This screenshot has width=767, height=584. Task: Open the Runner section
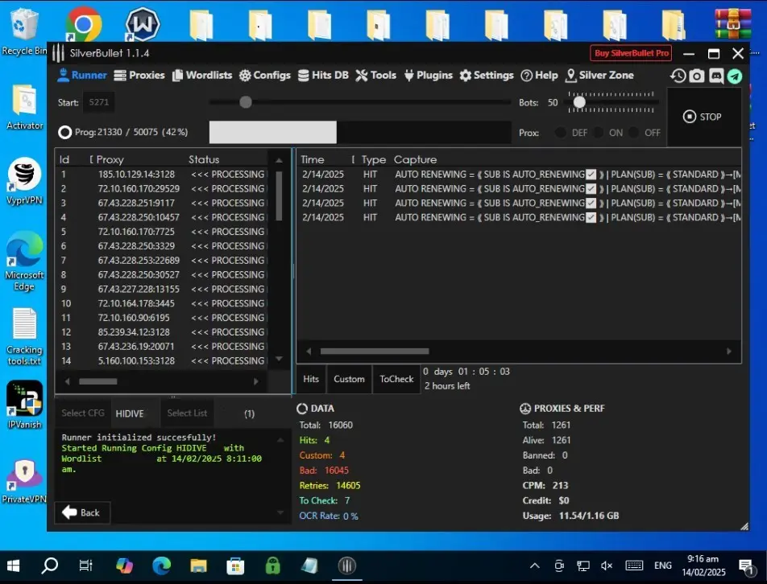click(81, 75)
